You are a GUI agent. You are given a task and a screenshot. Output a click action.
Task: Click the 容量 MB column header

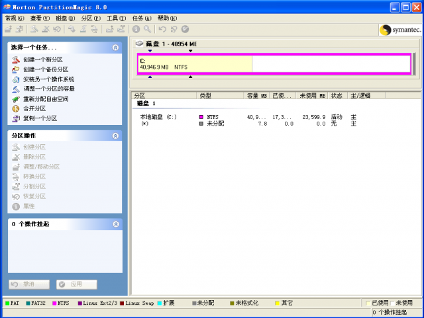tap(256, 96)
